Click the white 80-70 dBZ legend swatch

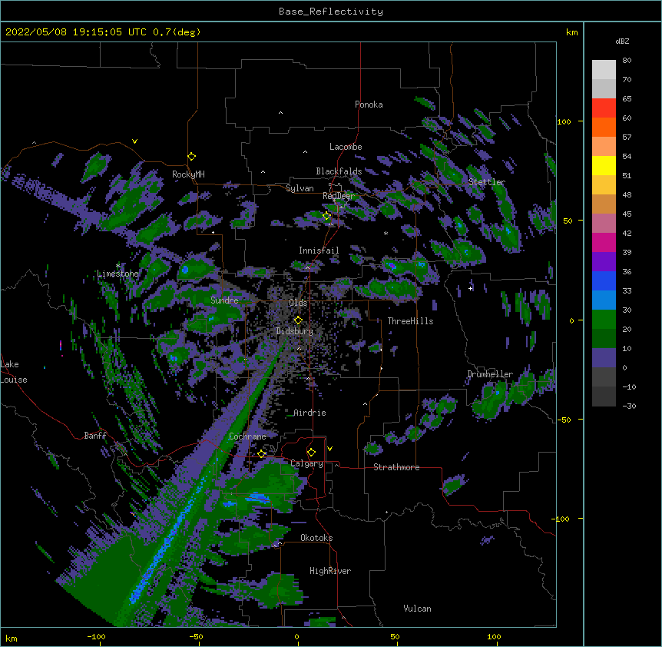click(x=604, y=70)
